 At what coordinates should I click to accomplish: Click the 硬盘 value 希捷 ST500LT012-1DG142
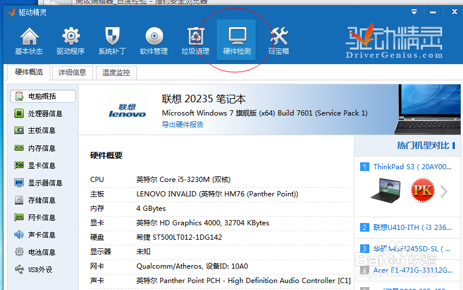[x=179, y=237]
